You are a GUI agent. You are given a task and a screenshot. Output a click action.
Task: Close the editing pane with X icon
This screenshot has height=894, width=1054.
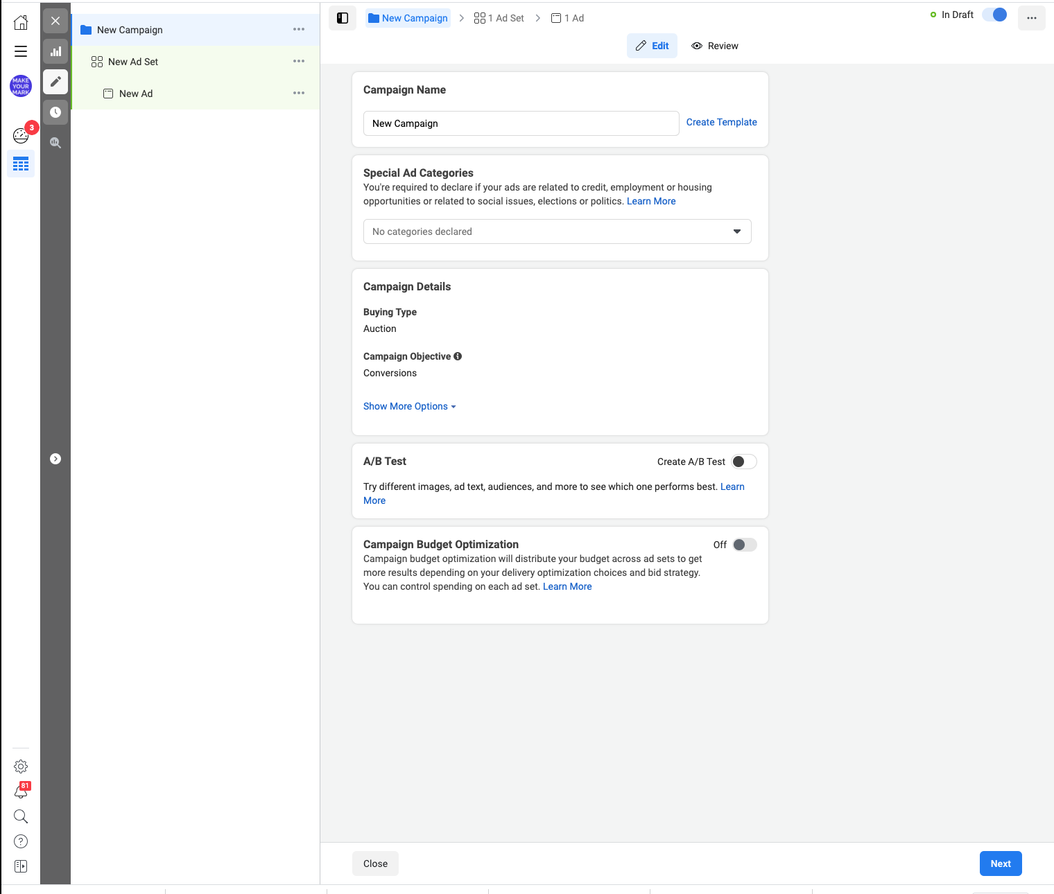click(55, 21)
